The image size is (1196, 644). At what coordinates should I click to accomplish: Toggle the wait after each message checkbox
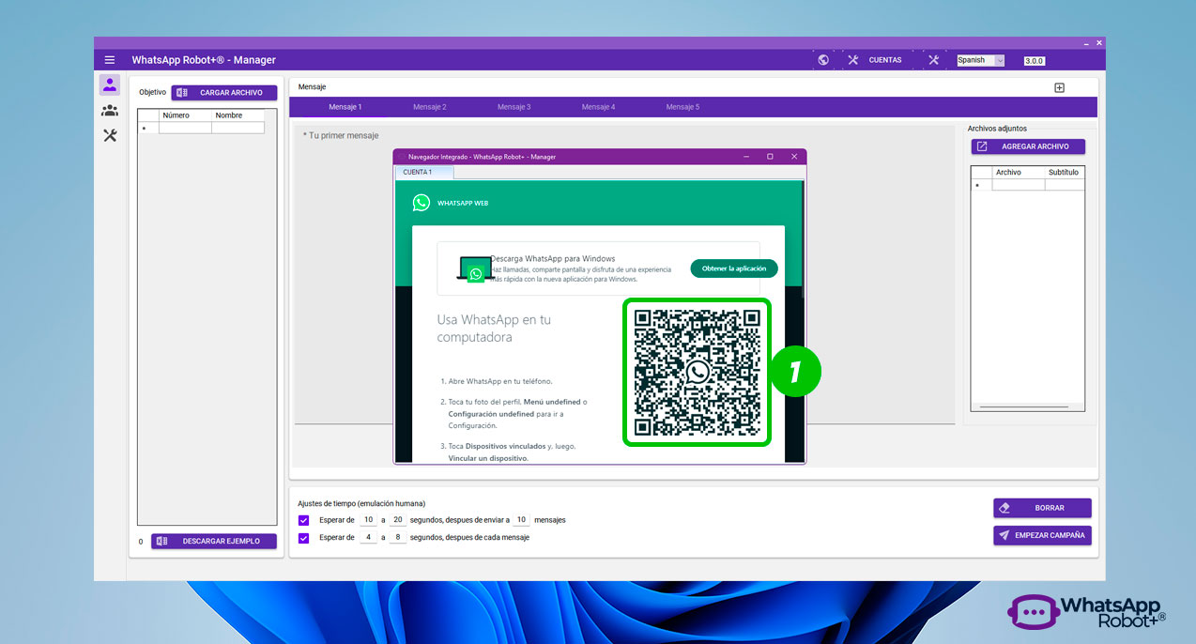pos(303,538)
